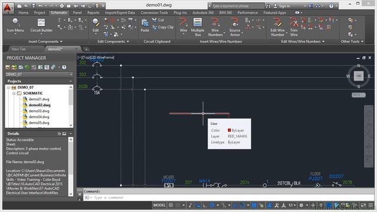Click the viewport [Top] view control label
Viewport: 377px width, 212px height.
[x=86, y=57]
